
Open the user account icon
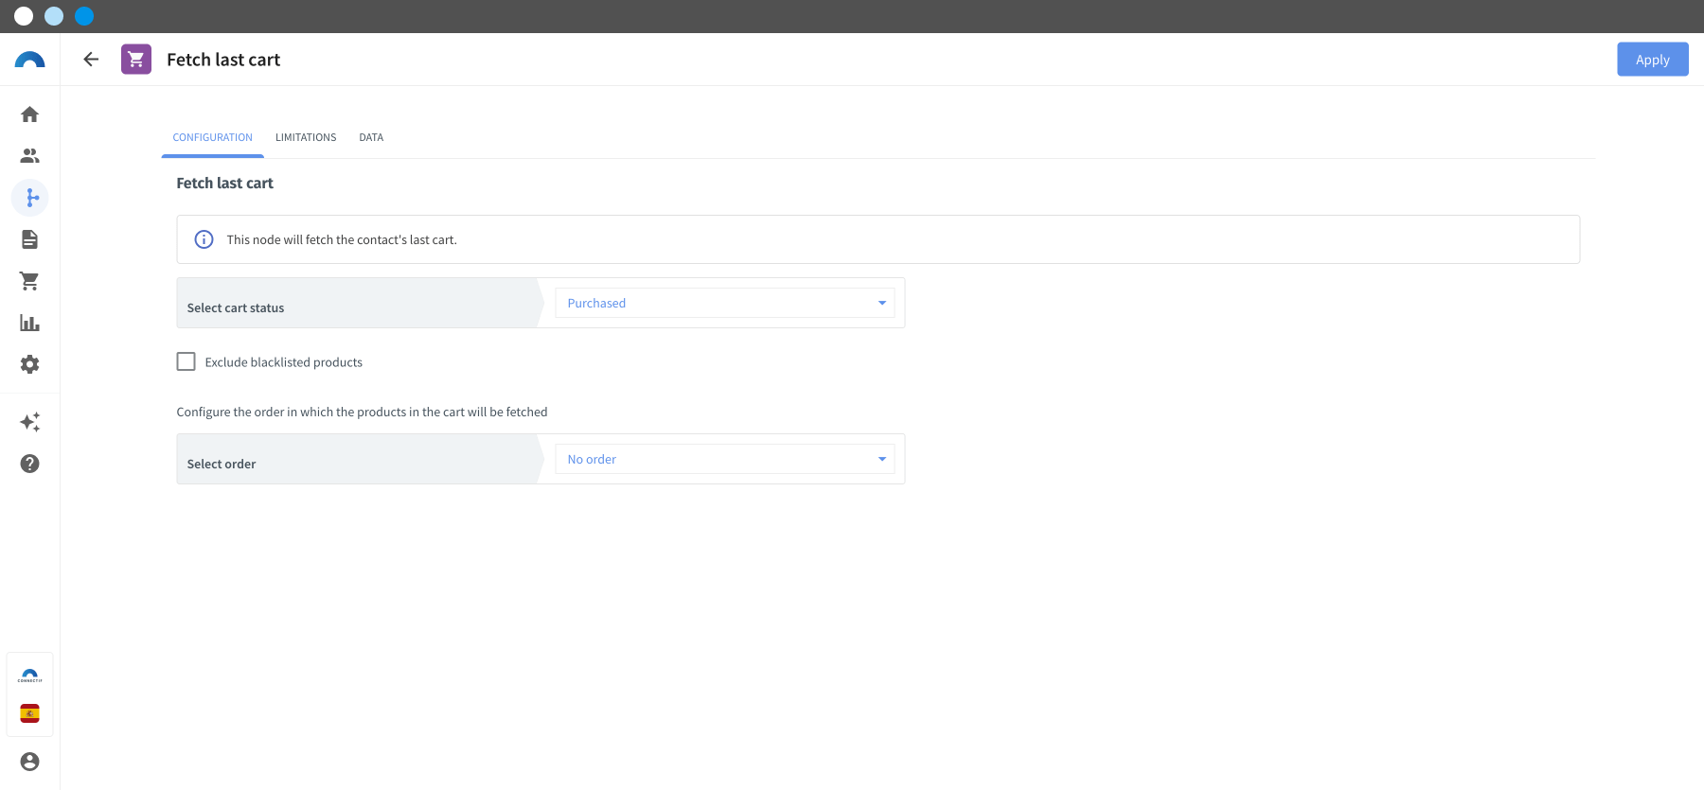coord(29,762)
